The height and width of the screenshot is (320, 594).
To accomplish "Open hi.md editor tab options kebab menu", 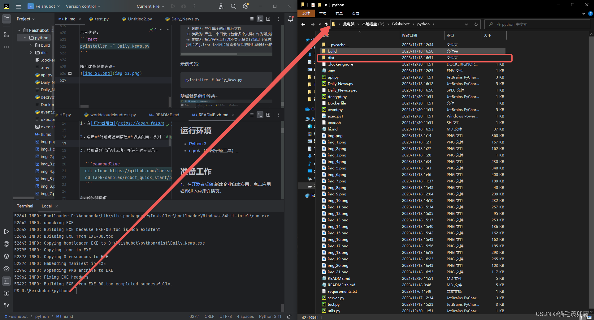I will pyautogui.click(x=278, y=19).
